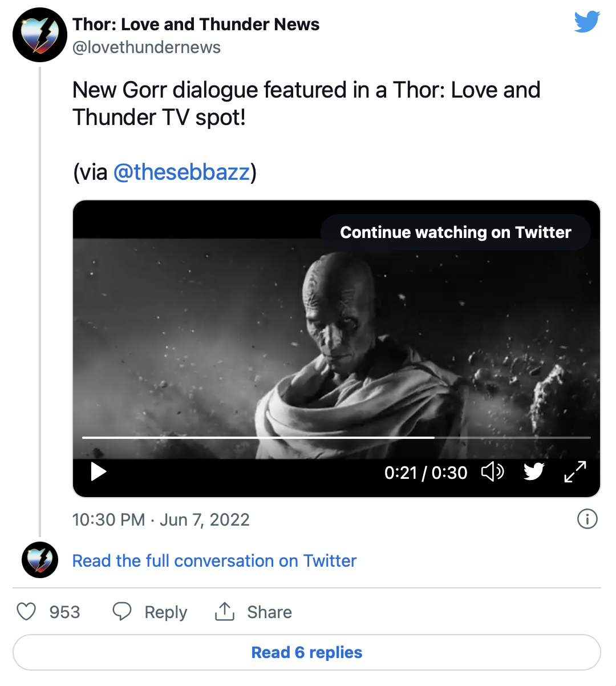Open video on Twitter via bird icon in player
This screenshot has height=686, width=616.
tap(534, 472)
